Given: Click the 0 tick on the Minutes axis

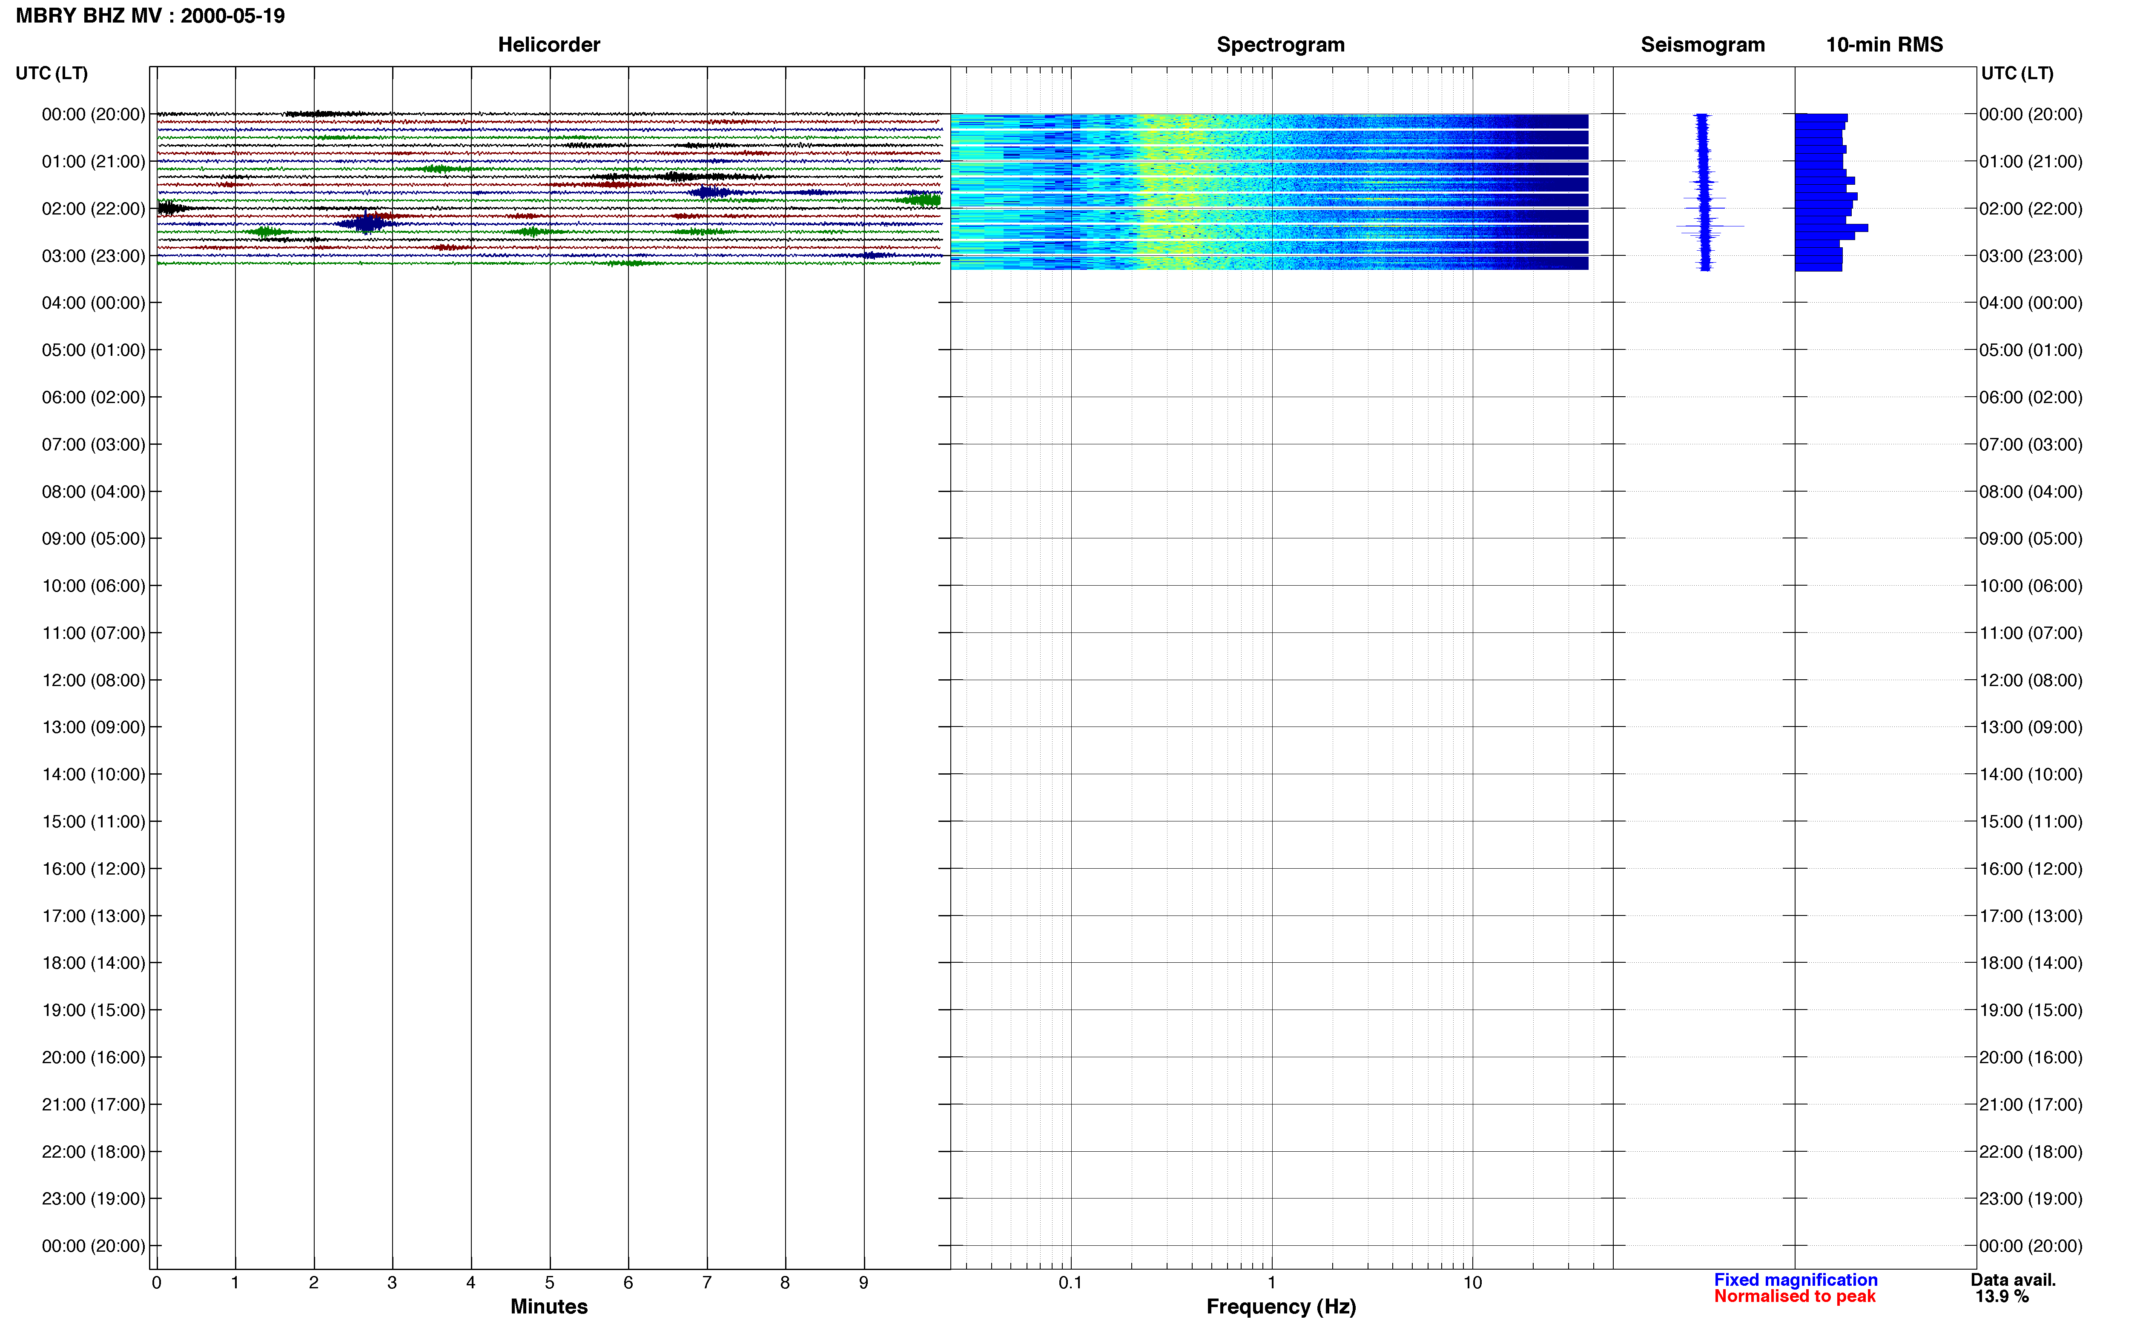Looking at the screenshot, I should (x=156, y=1283).
